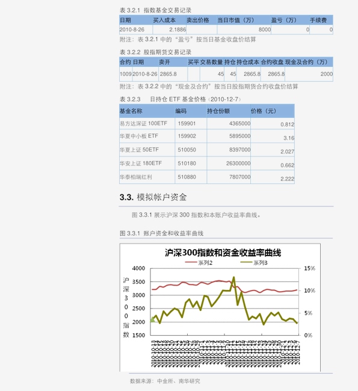The image size is (358, 391).
Task: Click the table title '表 3.2.1 指数基金交易记录'
Action: [x=155, y=10]
